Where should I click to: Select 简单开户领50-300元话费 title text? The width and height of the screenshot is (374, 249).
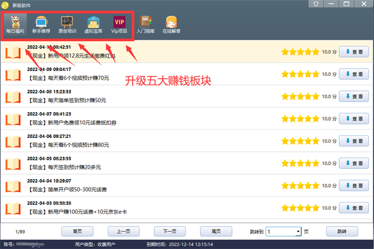tap(77, 190)
